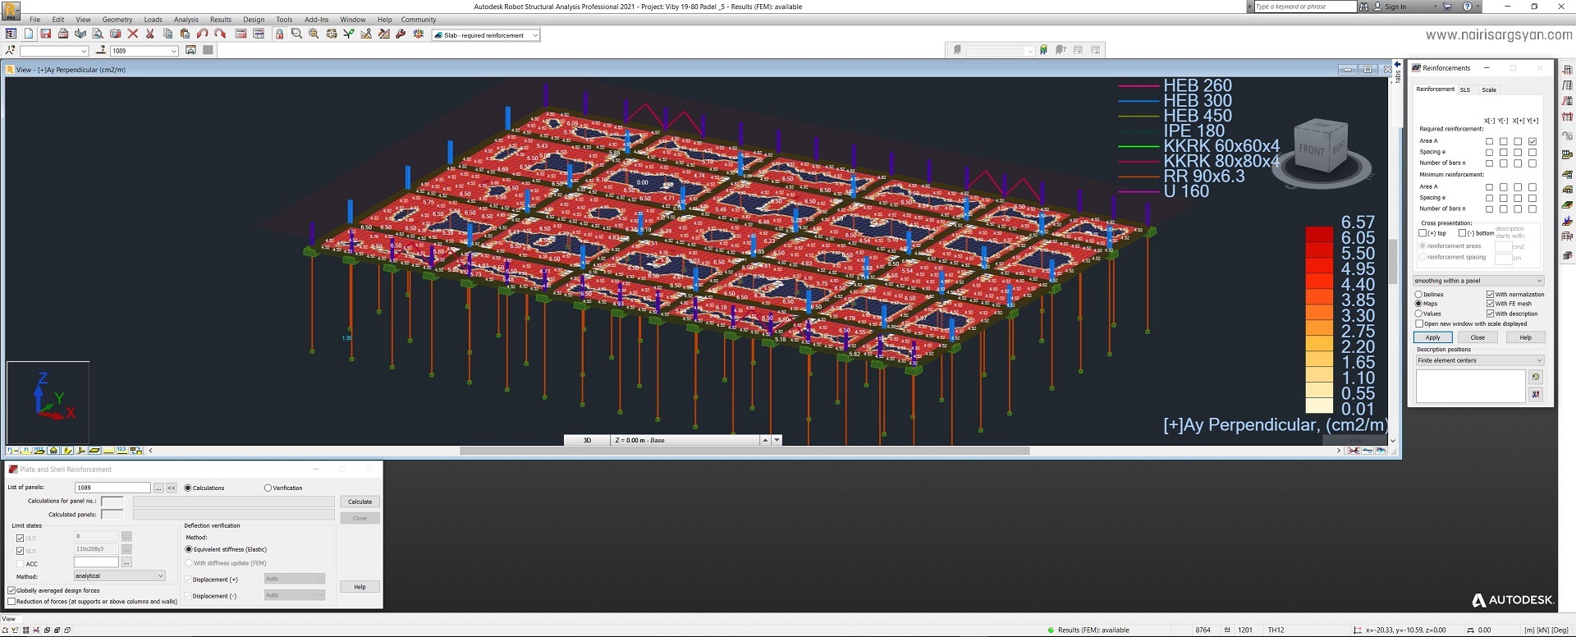Click the Zoom Window magnifier icon
This screenshot has width=1576, height=637.
(x=296, y=34)
